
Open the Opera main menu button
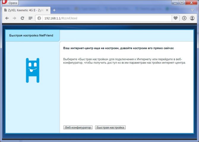tap(10, 3)
